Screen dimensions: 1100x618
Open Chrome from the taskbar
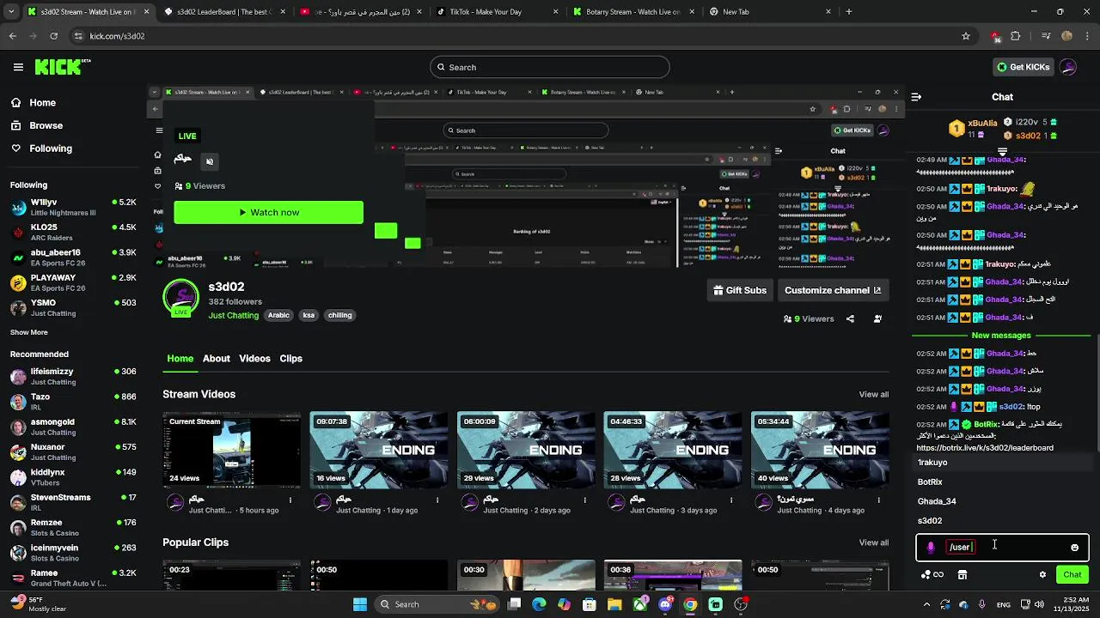click(x=690, y=604)
